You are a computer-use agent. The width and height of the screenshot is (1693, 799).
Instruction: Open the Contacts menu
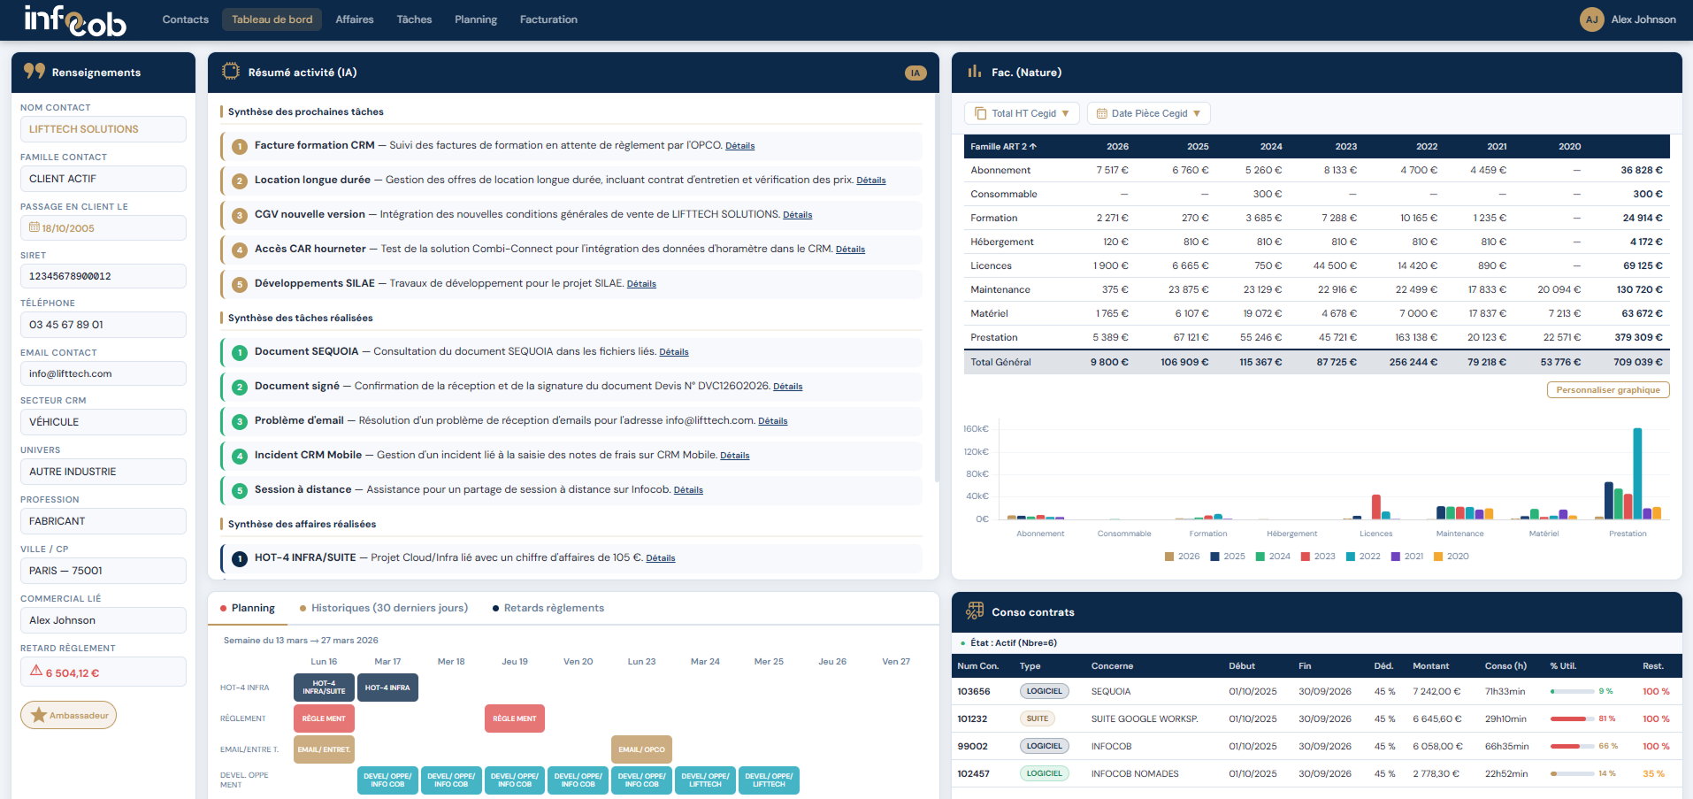point(186,19)
